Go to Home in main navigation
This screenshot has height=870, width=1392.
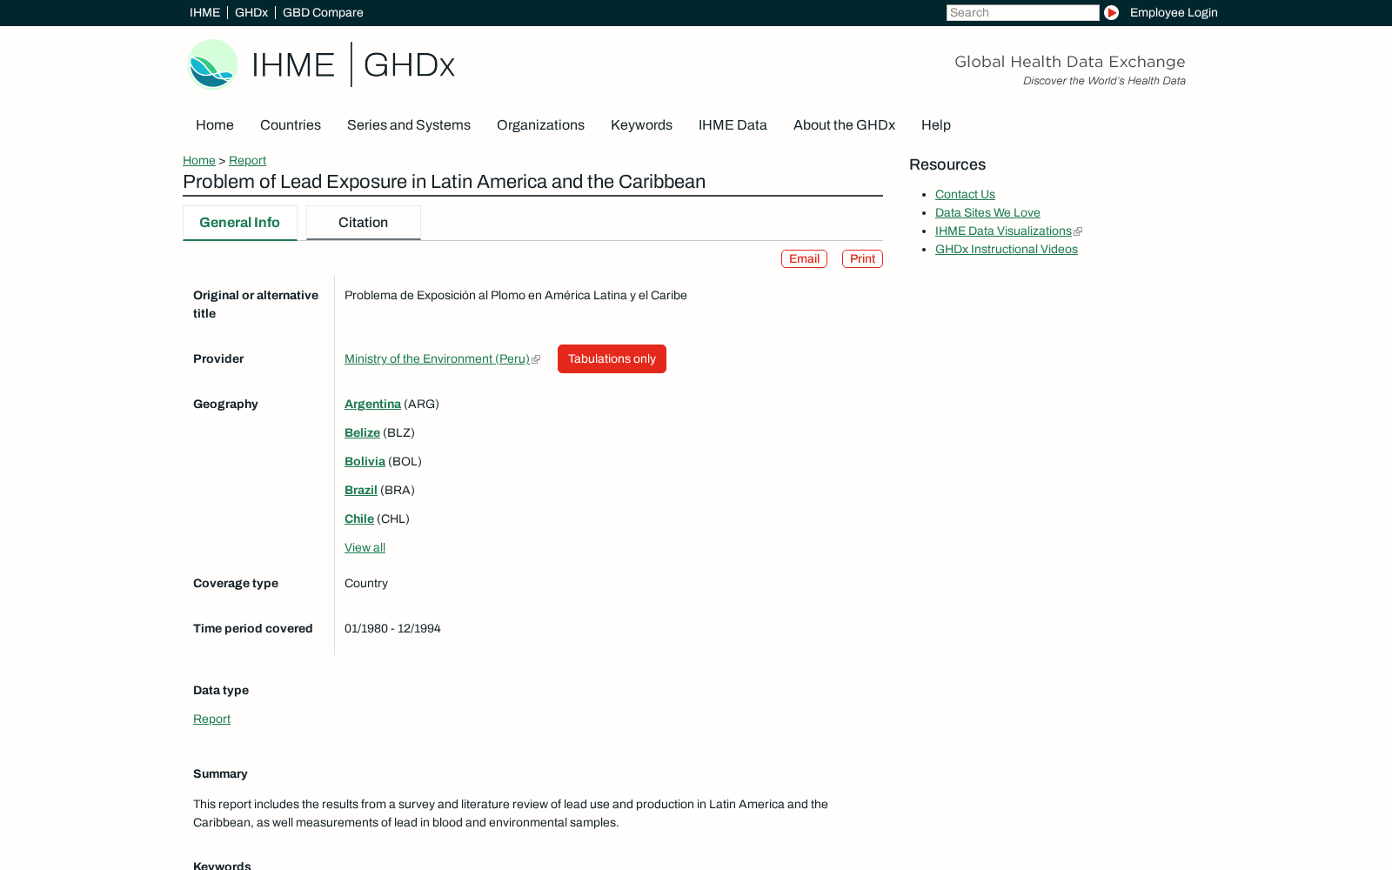[x=215, y=125]
